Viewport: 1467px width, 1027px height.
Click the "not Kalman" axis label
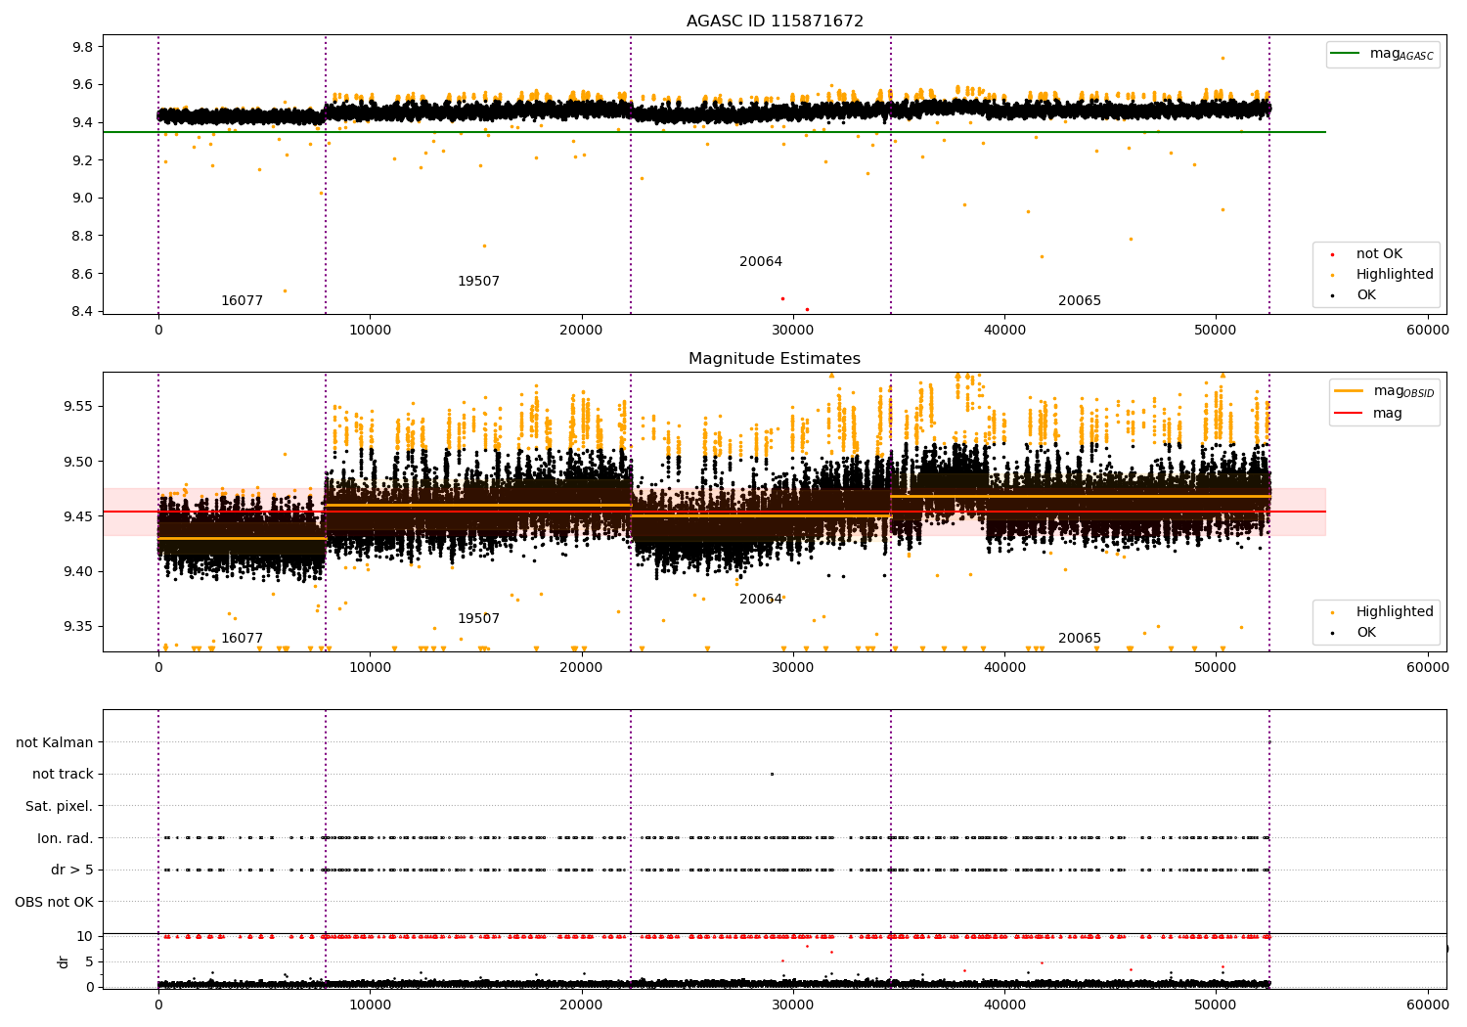click(x=55, y=742)
